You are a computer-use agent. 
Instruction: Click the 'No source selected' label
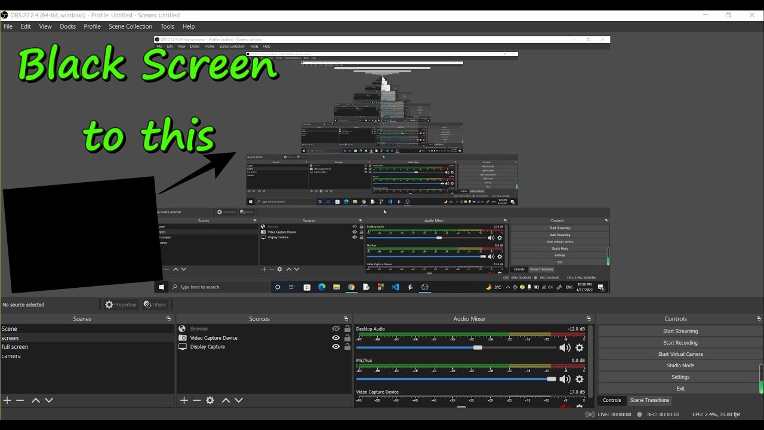[x=23, y=305]
